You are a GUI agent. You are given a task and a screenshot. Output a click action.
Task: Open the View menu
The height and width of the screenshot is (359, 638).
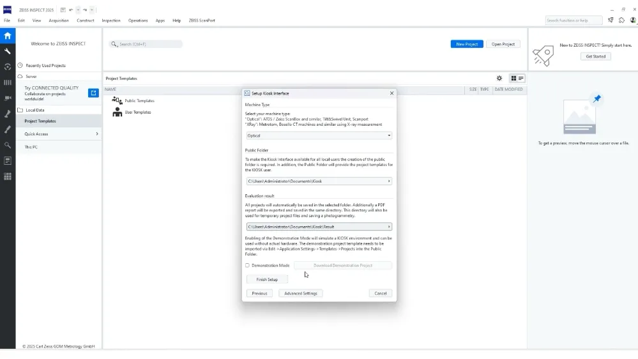click(36, 20)
